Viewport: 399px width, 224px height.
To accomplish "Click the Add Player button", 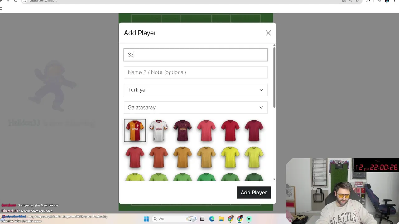I will click(254, 193).
